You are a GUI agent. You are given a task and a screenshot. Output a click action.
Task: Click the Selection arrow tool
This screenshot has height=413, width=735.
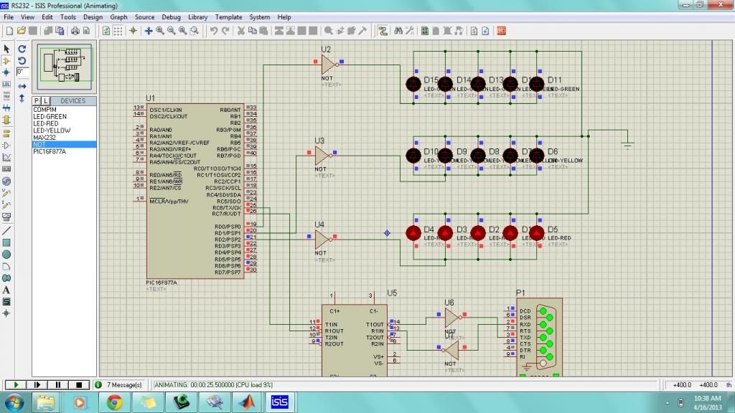point(6,49)
